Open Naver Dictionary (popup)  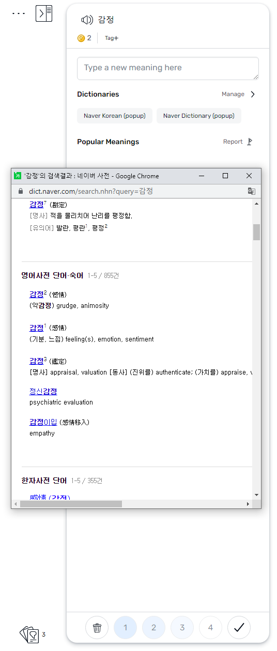pyautogui.click(x=199, y=116)
